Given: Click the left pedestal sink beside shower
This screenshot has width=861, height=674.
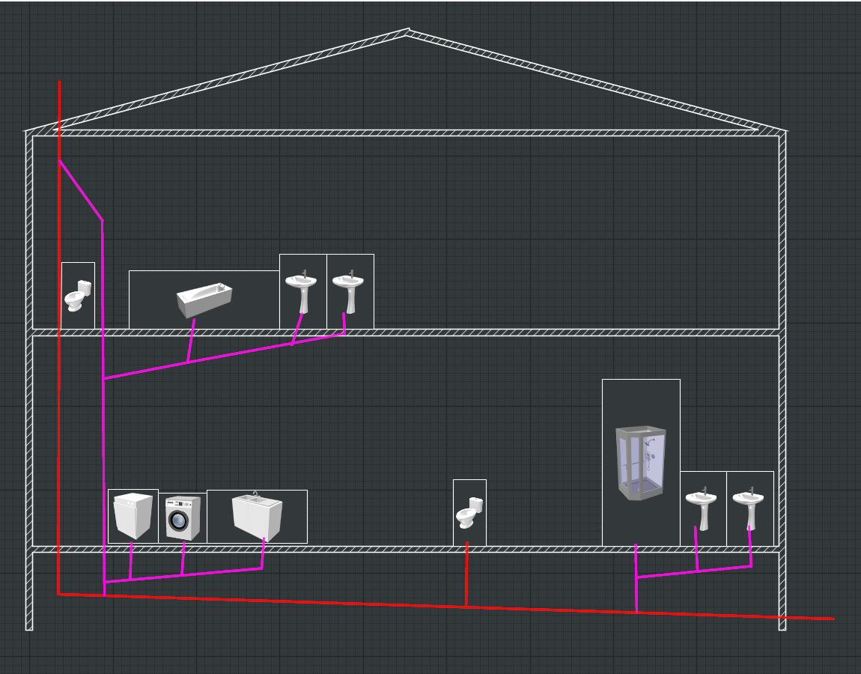Looking at the screenshot, I should [702, 508].
